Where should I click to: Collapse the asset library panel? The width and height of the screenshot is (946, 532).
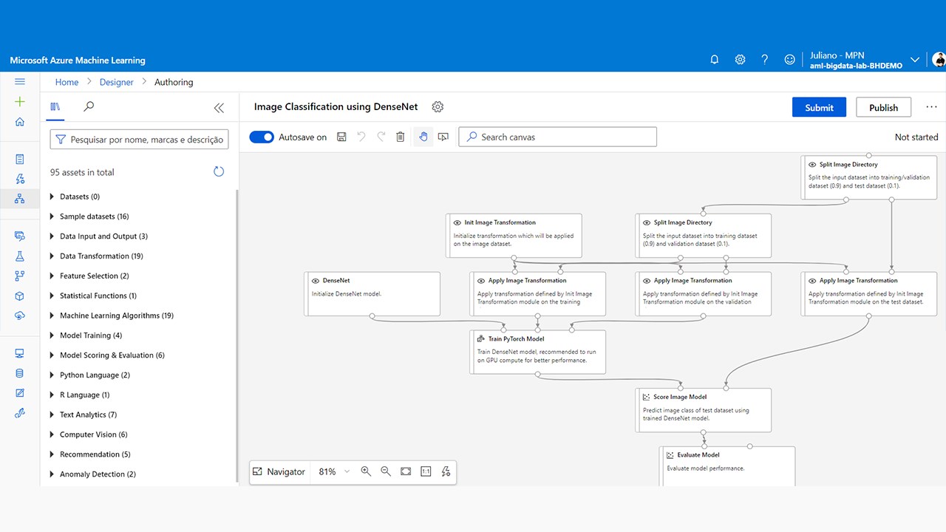coord(219,108)
